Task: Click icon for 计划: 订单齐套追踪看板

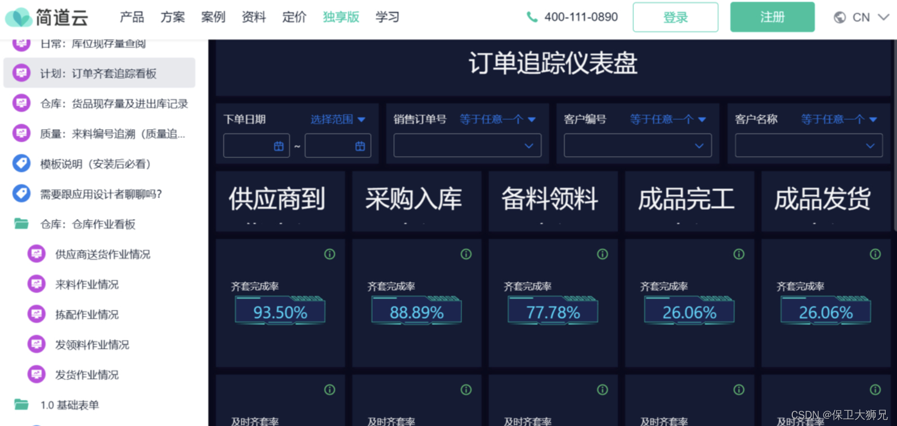Action: 21,73
